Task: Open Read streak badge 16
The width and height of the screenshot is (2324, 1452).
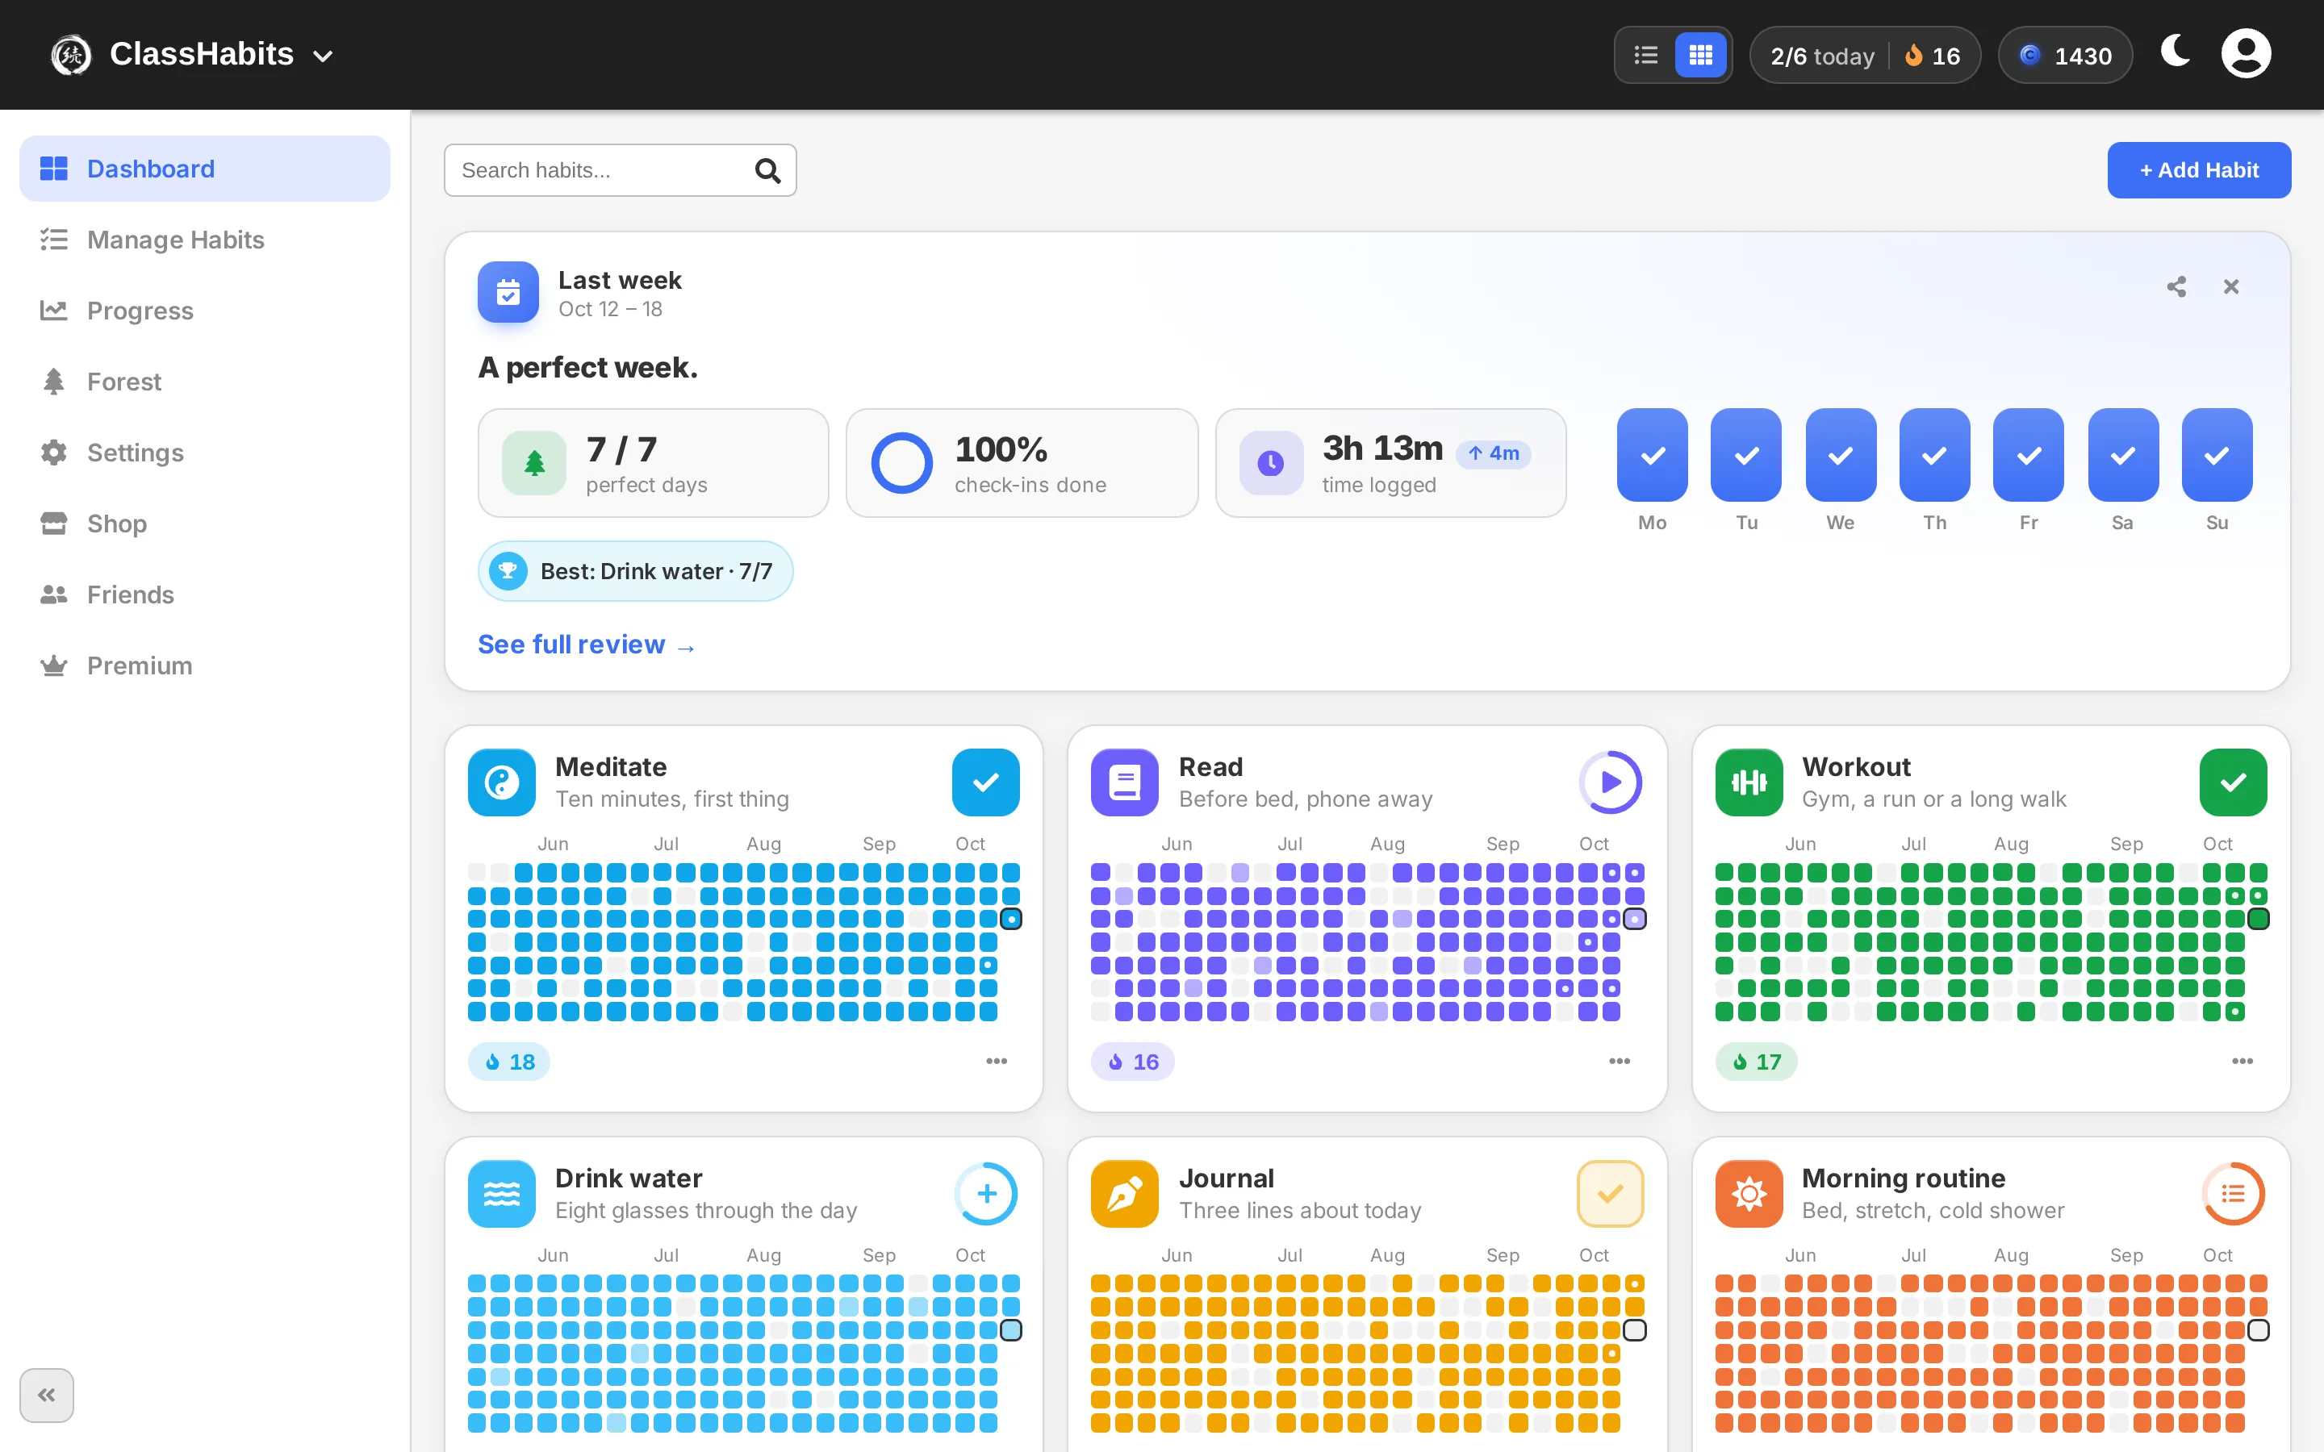Action: click(x=1132, y=1061)
